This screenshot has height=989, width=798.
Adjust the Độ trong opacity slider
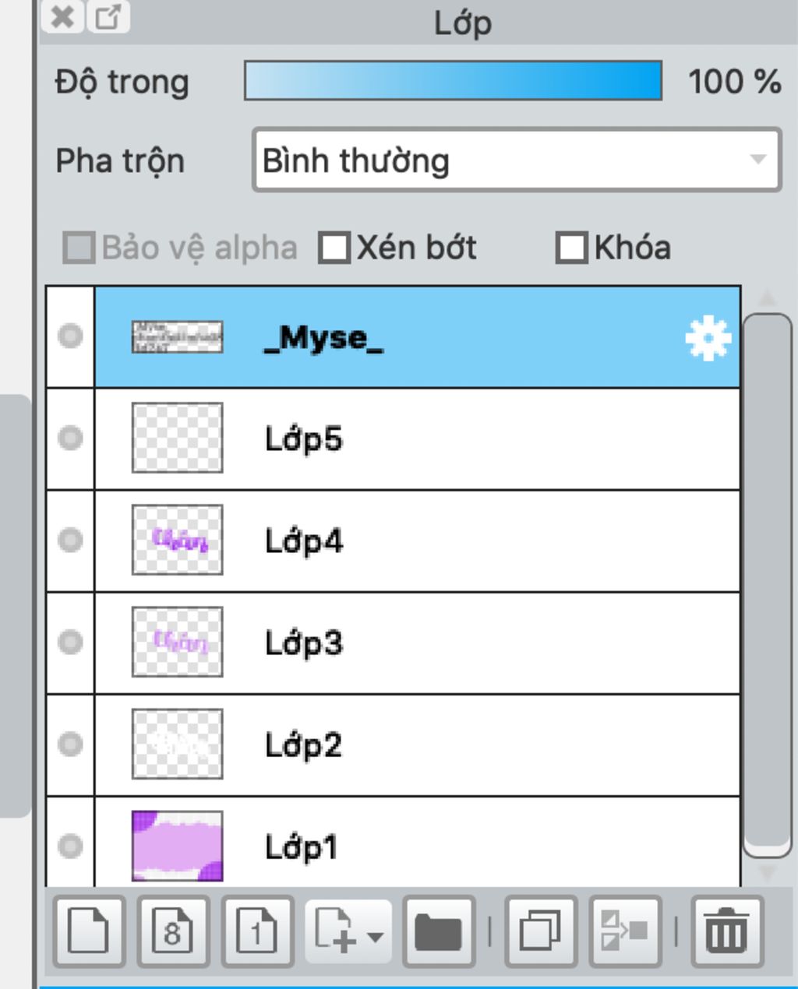(x=453, y=81)
